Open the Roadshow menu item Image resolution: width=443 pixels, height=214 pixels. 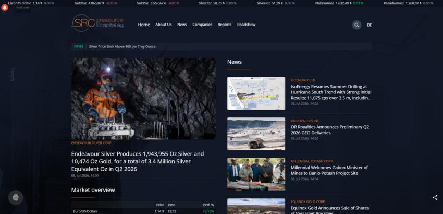coord(246,25)
